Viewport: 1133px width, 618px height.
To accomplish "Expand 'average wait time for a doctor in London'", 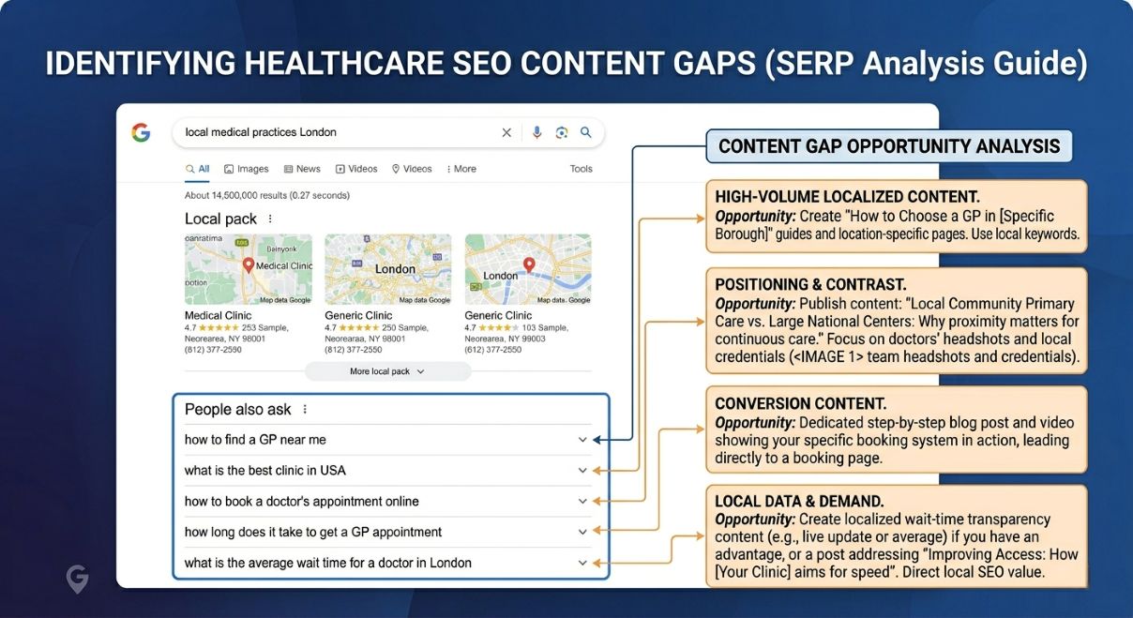I will (x=388, y=563).
